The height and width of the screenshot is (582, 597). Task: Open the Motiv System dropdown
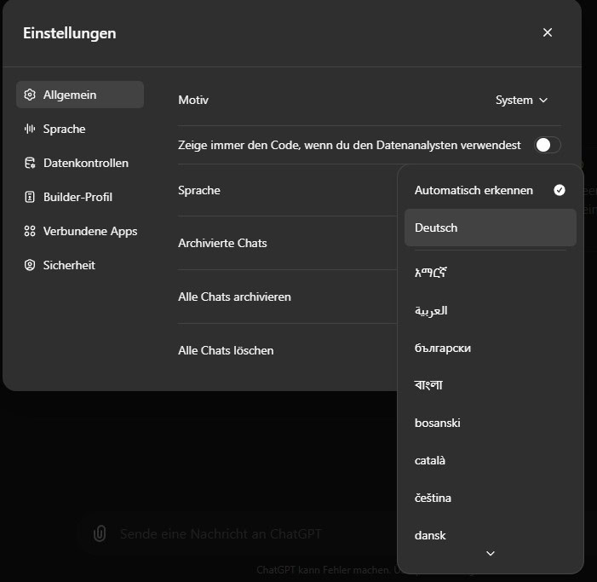click(521, 101)
